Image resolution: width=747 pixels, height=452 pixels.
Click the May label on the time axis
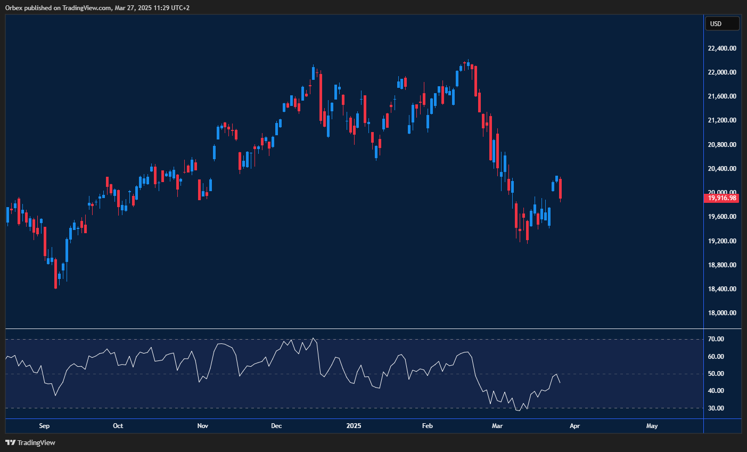point(652,426)
